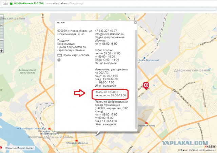217x153 pixels.
Task: Close the office info popup
Action: [x=135, y=23]
